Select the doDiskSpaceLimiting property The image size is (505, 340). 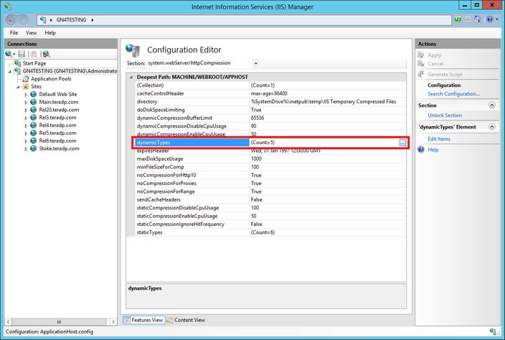pyautogui.click(x=161, y=110)
